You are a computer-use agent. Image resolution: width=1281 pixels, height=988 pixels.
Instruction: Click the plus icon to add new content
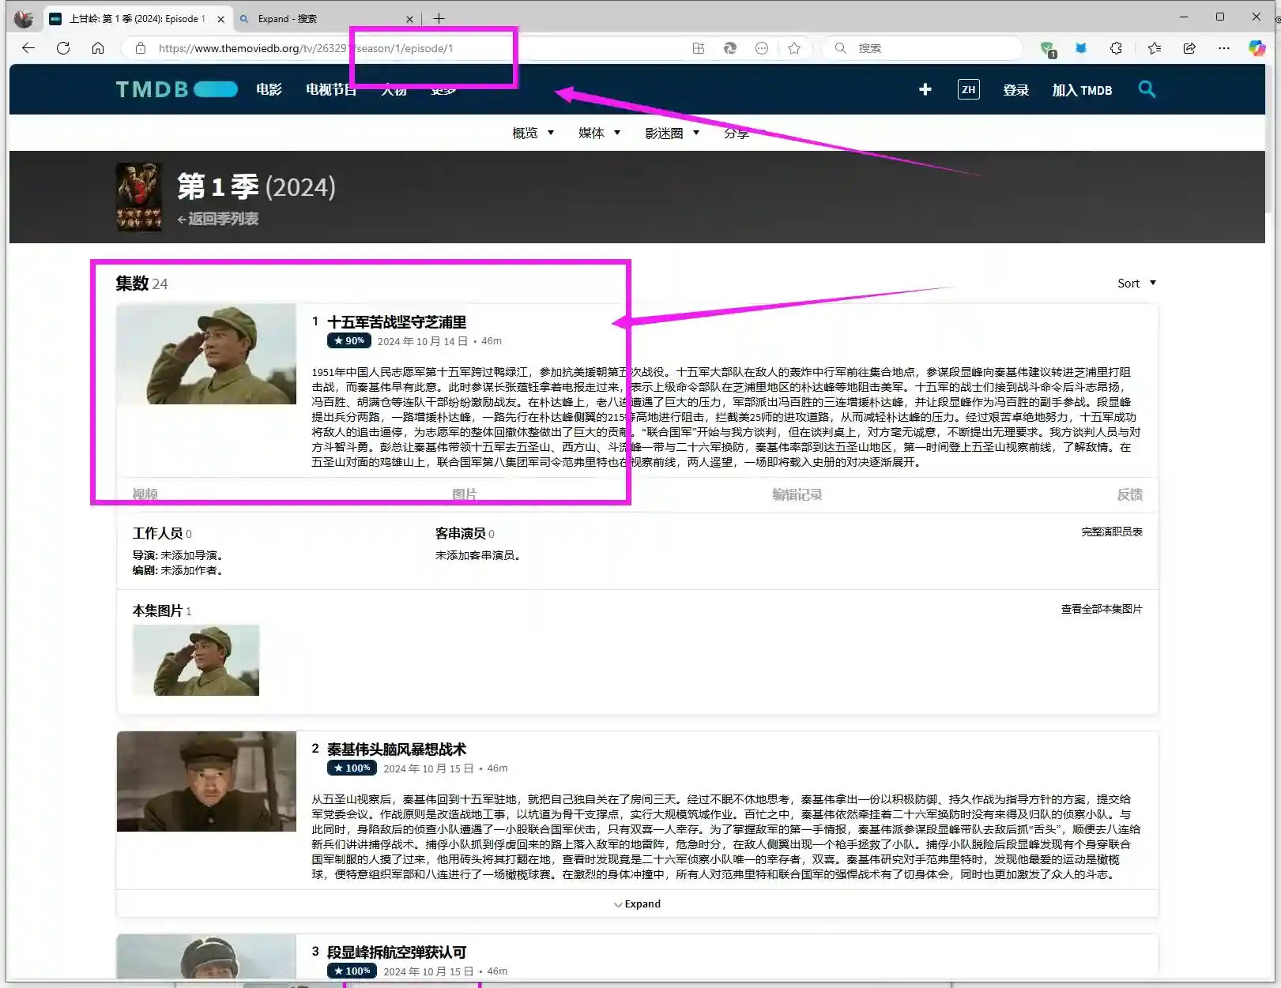coord(924,89)
